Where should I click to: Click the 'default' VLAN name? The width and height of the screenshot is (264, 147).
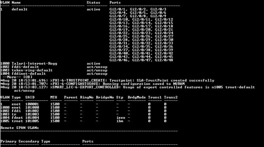click(x=19, y=10)
